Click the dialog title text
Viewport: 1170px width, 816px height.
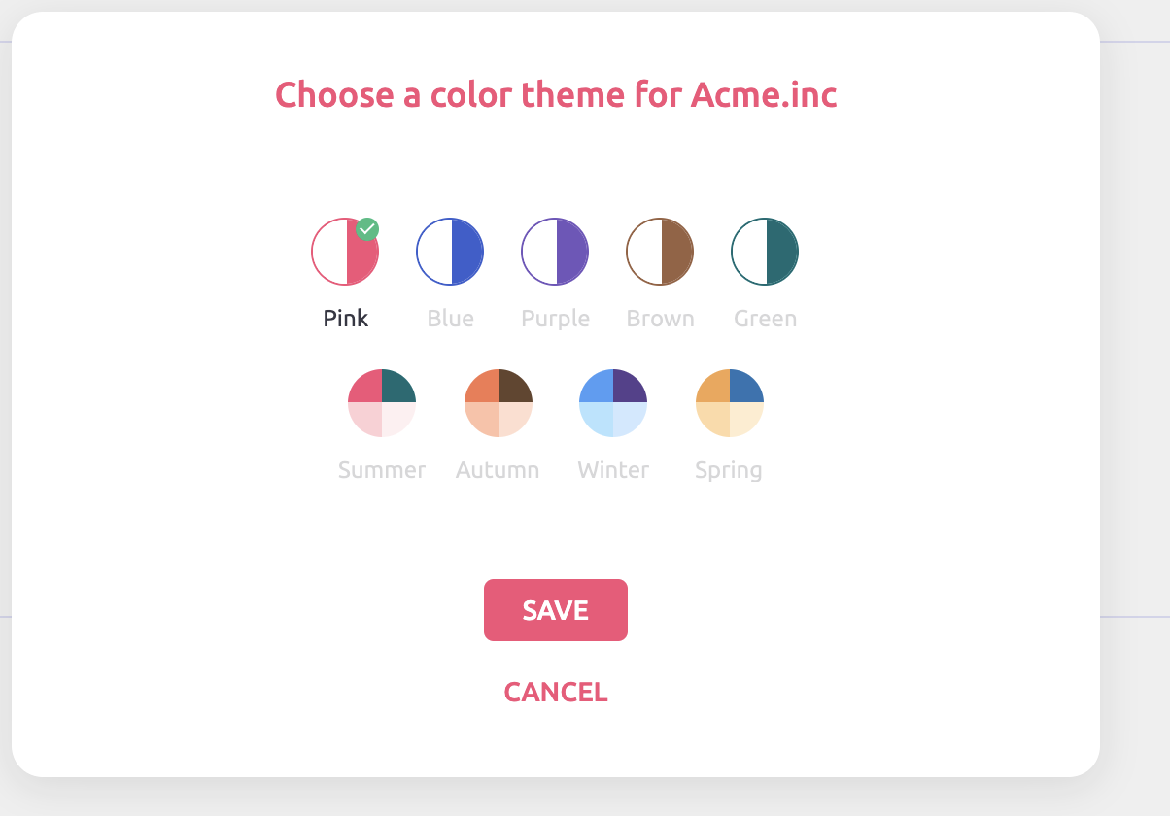pos(556,94)
